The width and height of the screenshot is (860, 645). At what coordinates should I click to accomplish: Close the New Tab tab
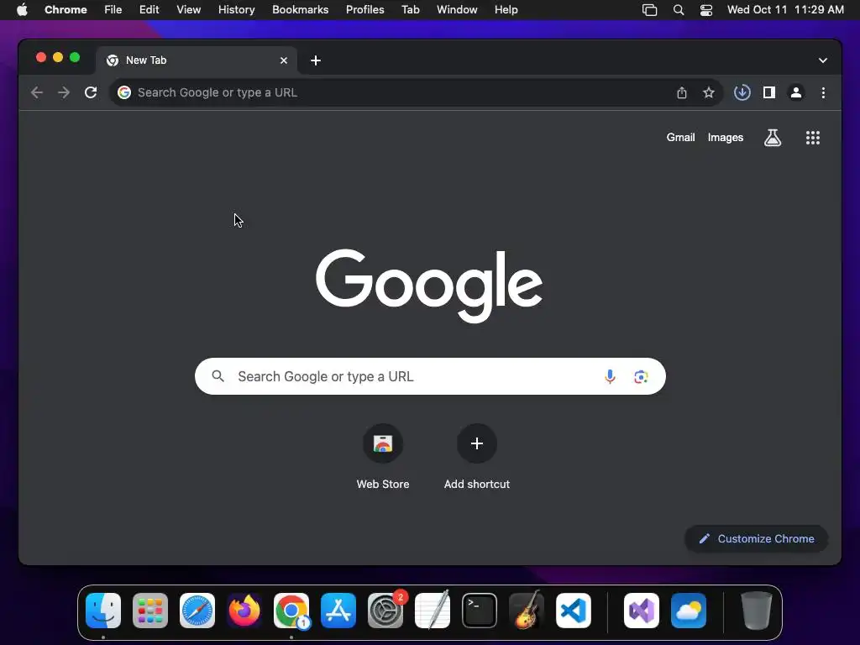click(x=284, y=60)
